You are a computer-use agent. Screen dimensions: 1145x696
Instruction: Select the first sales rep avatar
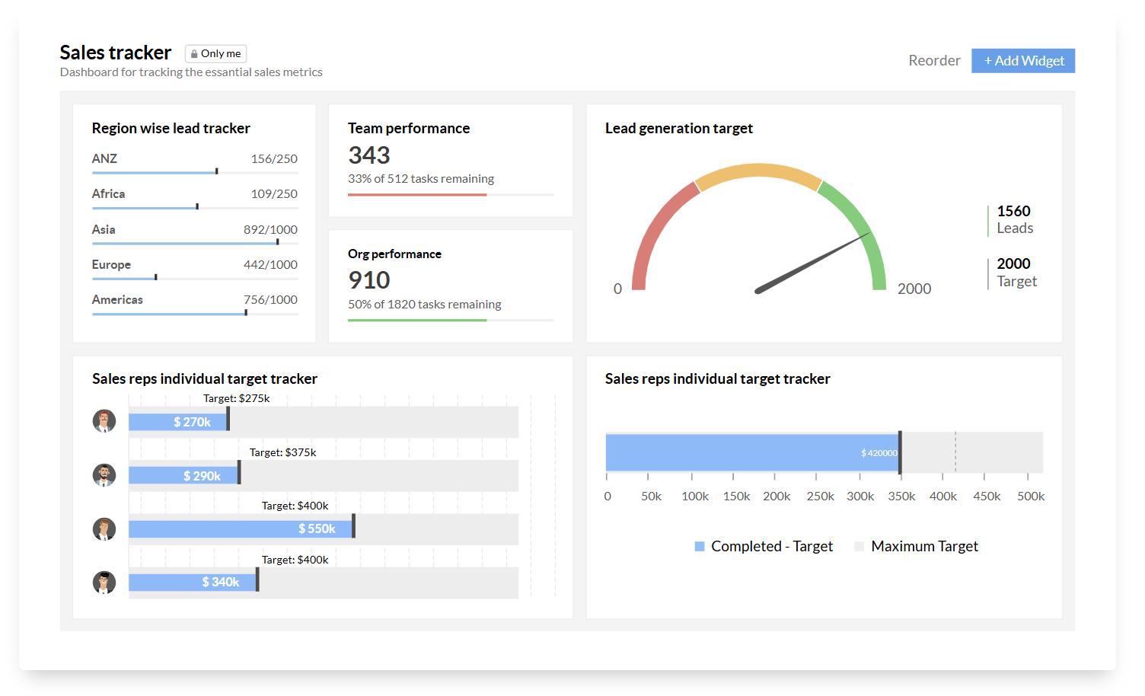point(104,420)
